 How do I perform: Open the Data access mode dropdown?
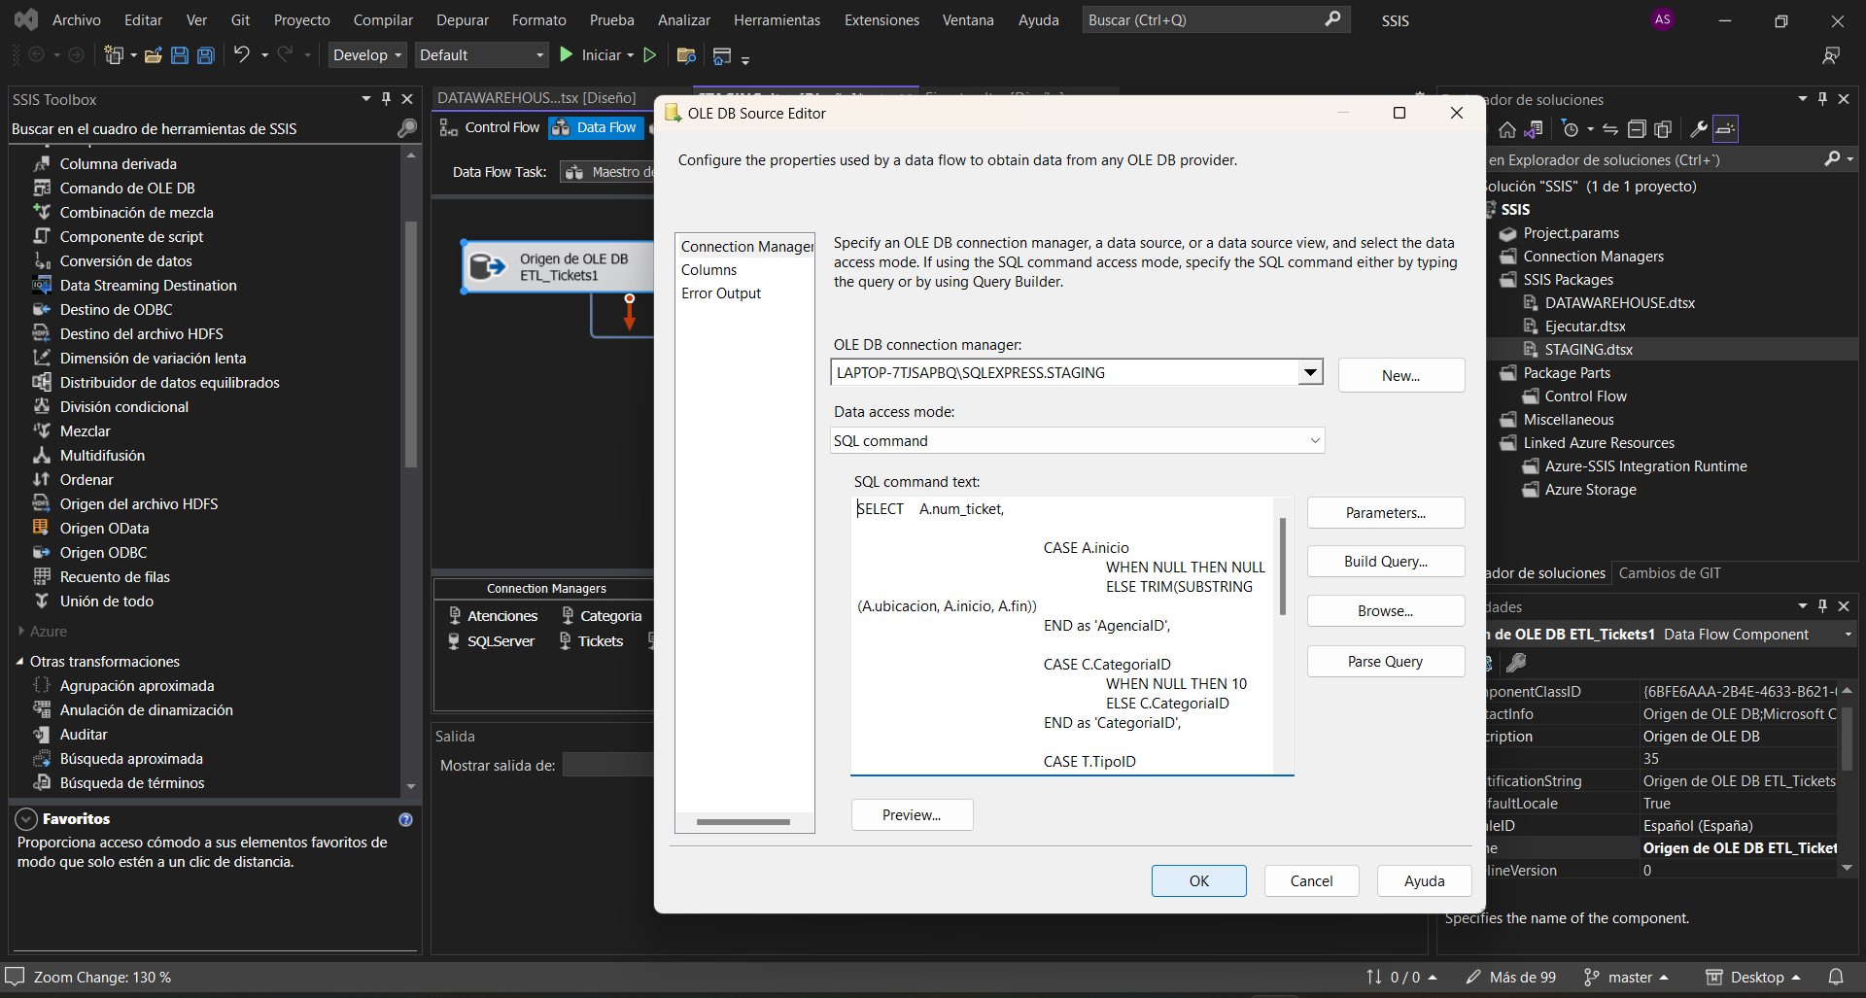tap(1314, 441)
